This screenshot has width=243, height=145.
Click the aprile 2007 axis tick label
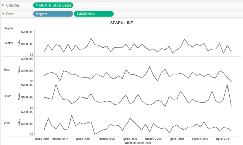(42, 139)
